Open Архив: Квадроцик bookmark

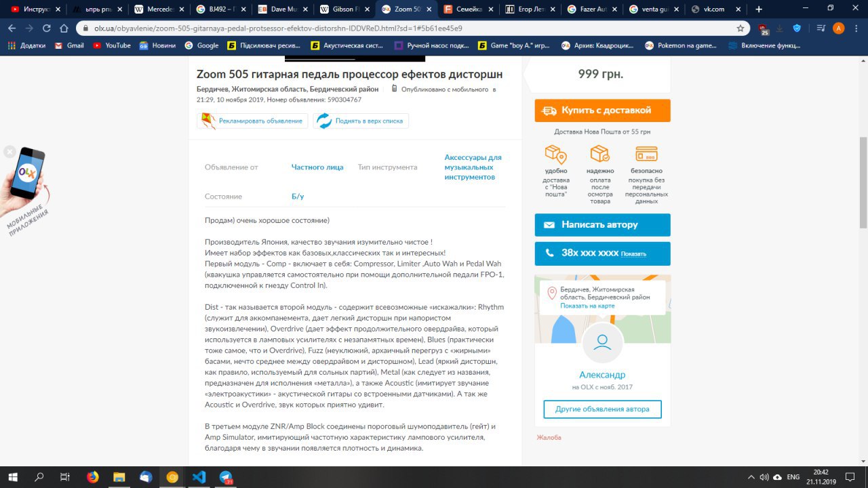[599, 45]
